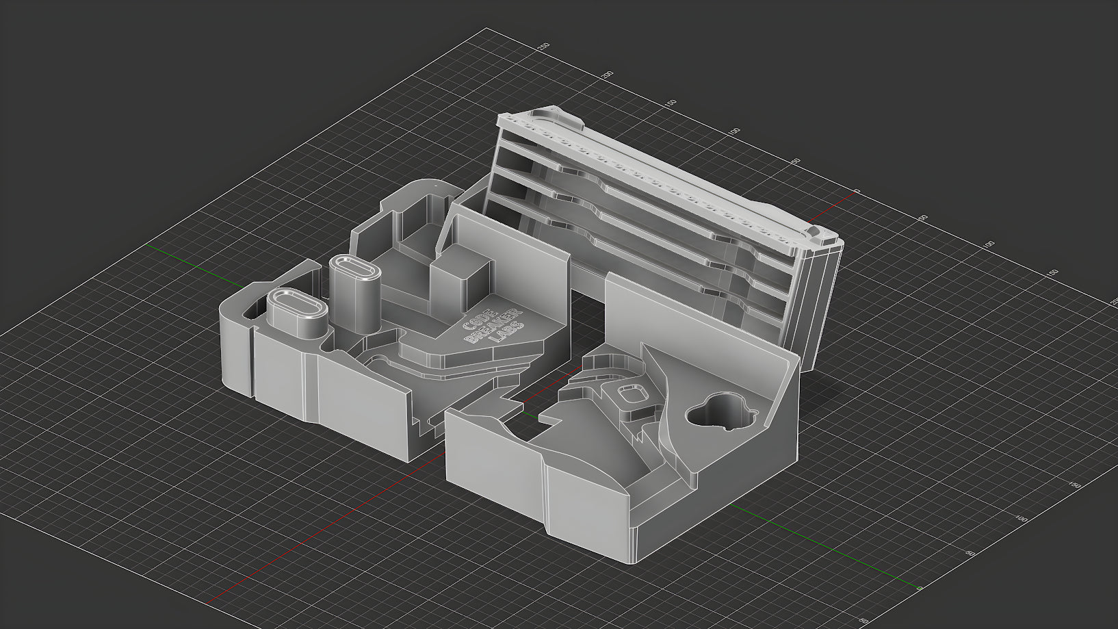The image size is (1118, 629).
Task: Click the keyhole-shaped cutout on right part
Action: 720,411
